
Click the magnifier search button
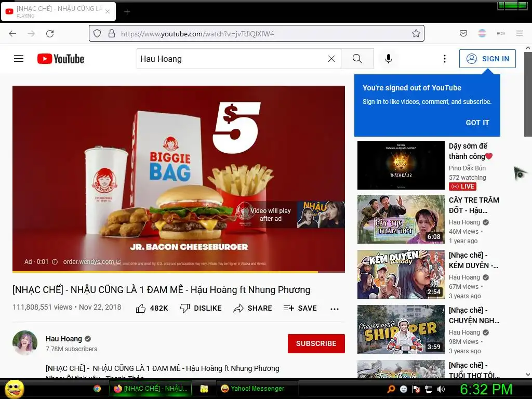pos(357,59)
